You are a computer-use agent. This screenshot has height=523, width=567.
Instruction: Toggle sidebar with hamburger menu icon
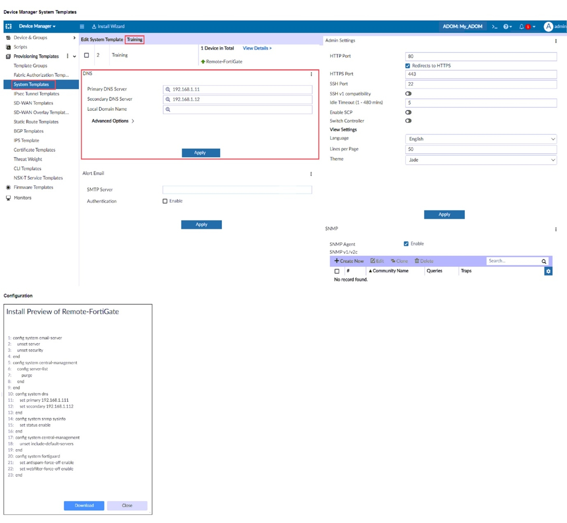[82, 26]
